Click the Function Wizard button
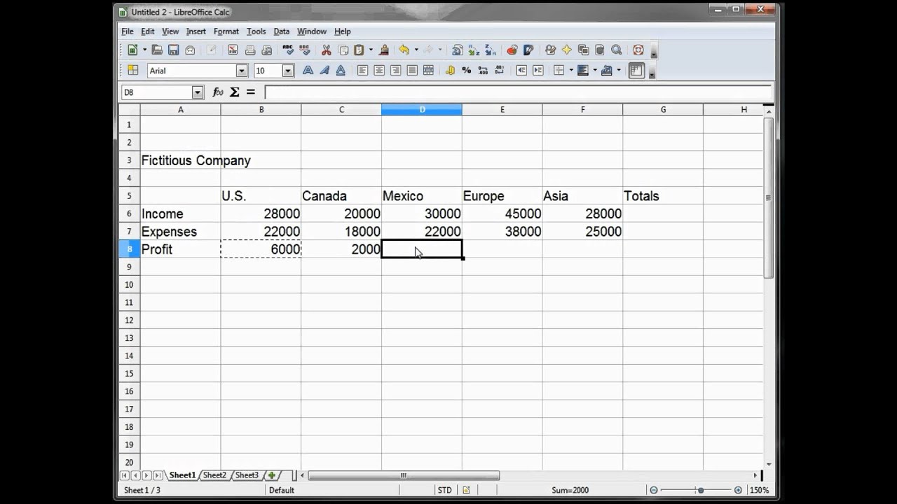The width and height of the screenshot is (897, 504). [218, 92]
